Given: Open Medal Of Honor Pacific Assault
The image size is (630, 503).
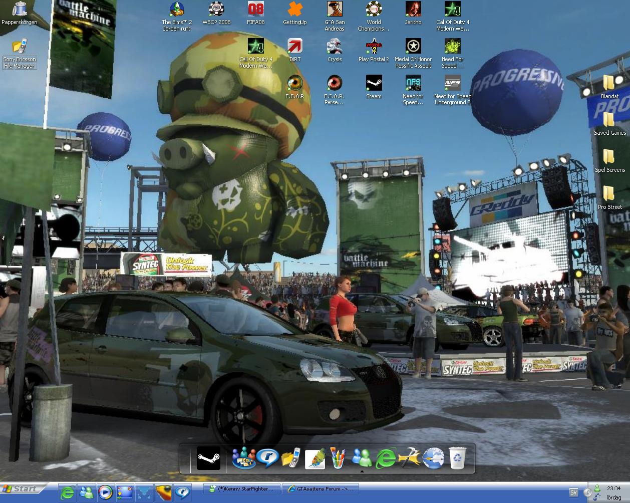Looking at the screenshot, I should pos(413,47).
